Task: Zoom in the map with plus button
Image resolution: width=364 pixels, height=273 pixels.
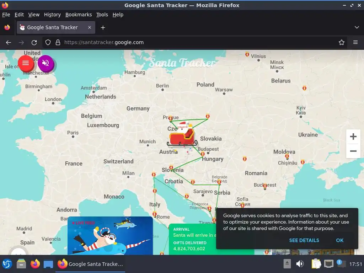Action: pyautogui.click(x=353, y=136)
